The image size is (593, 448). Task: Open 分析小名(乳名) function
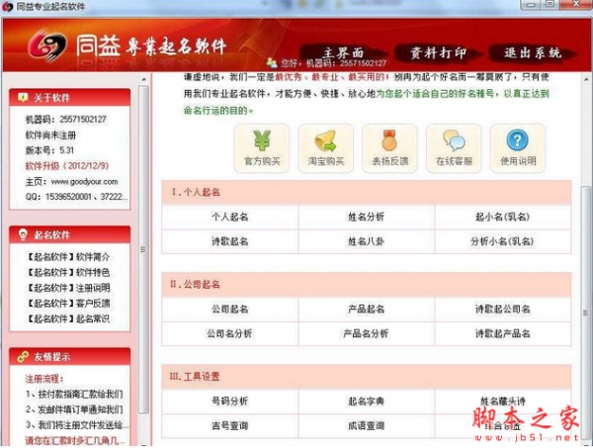coord(503,241)
